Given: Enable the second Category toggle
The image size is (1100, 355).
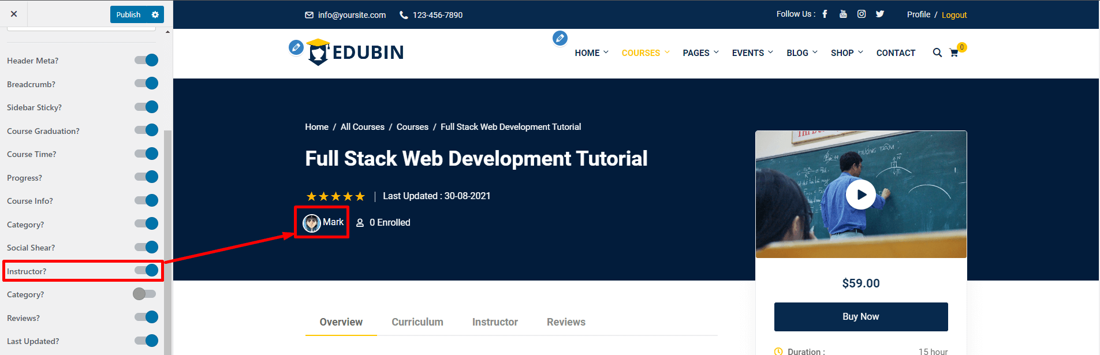Looking at the screenshot, I should click(144, 294).
